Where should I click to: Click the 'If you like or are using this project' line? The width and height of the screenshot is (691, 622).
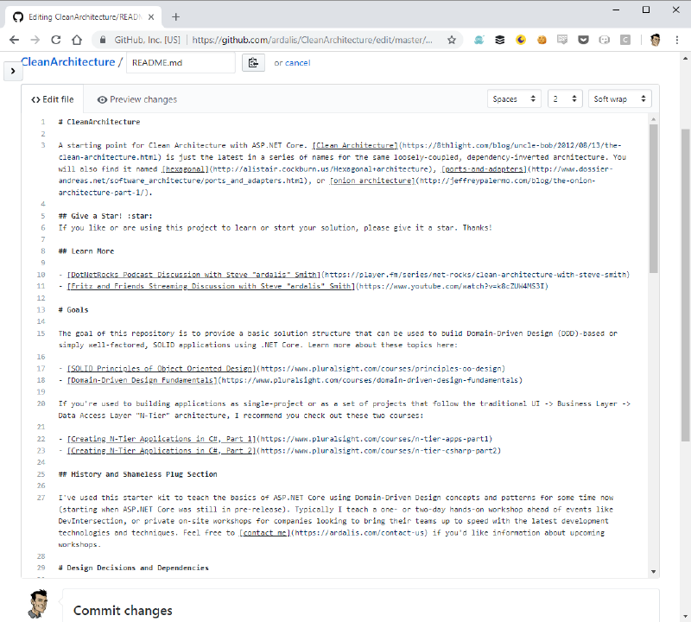click(275, 228)
